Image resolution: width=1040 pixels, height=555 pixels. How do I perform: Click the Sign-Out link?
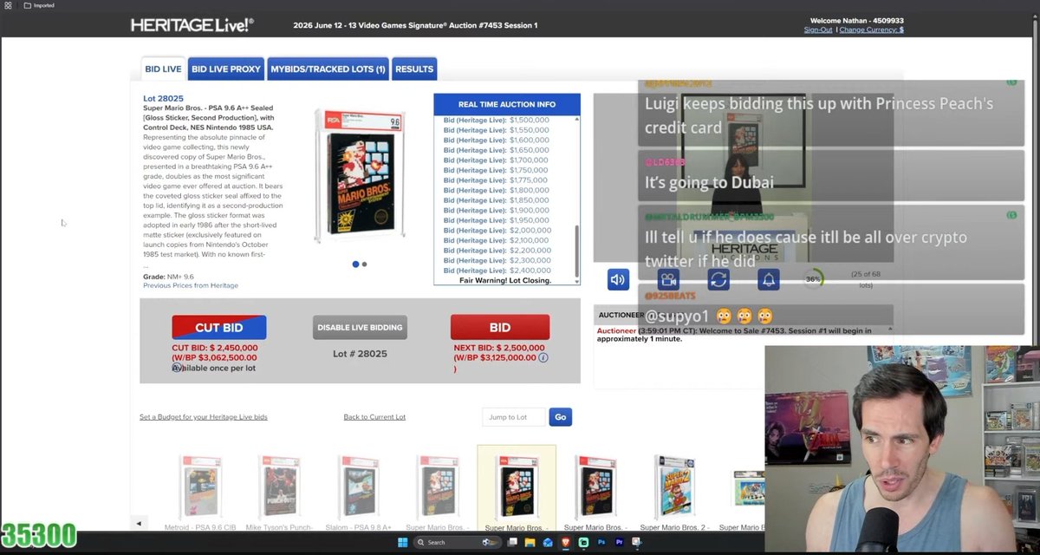pos(818,29)
